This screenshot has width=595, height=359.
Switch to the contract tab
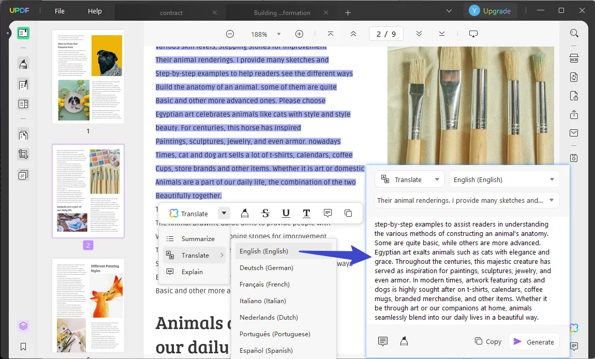tap(172, 12)
